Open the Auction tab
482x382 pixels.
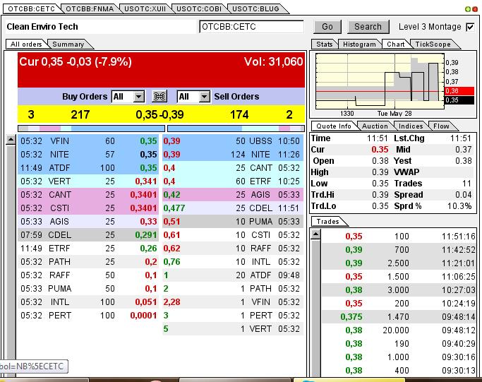(x=375, y=126)
